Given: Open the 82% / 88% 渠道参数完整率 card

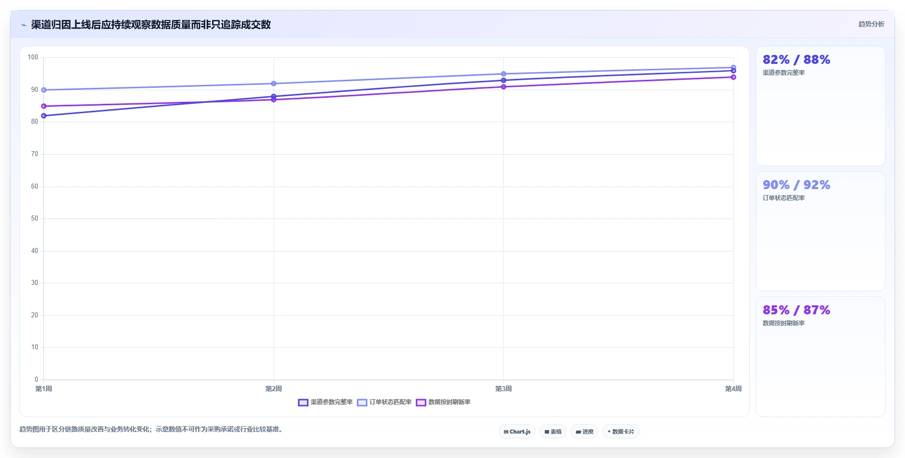Looking at the screenshot, I should [x=821, y=106].
